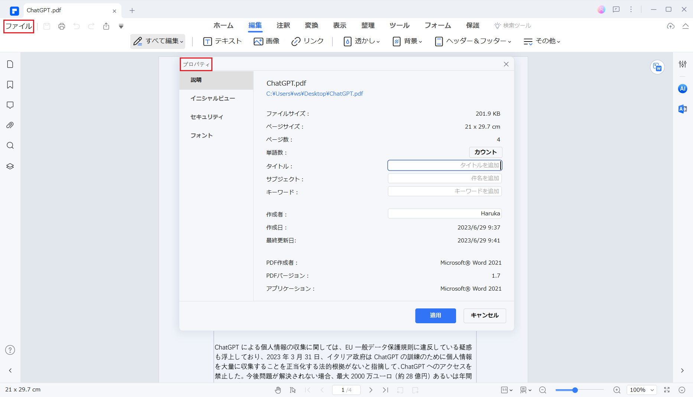Open the 100% zoom level dropdown
Screen dimensions: 693x397
[641, 390]
